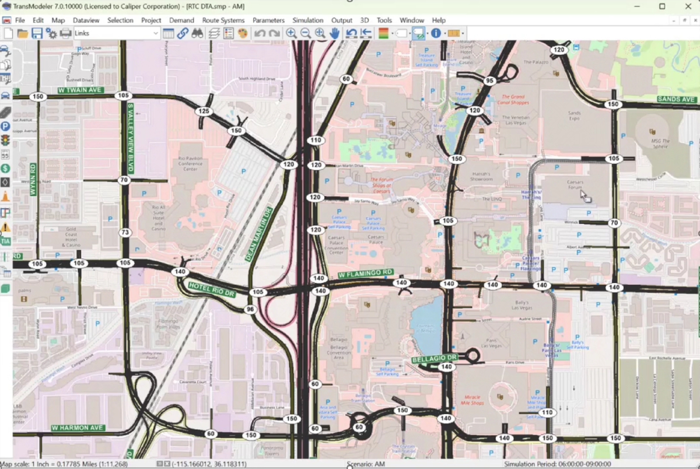Open the TIA tool in sidebar

[x=6, y=241]
